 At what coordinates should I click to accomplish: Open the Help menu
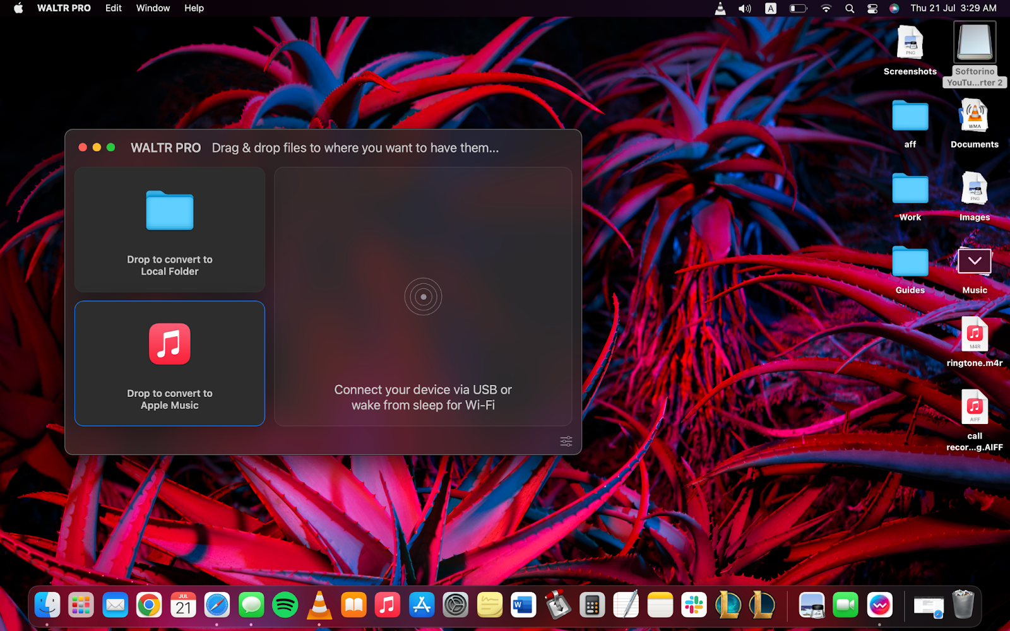(x=194, y=8)
